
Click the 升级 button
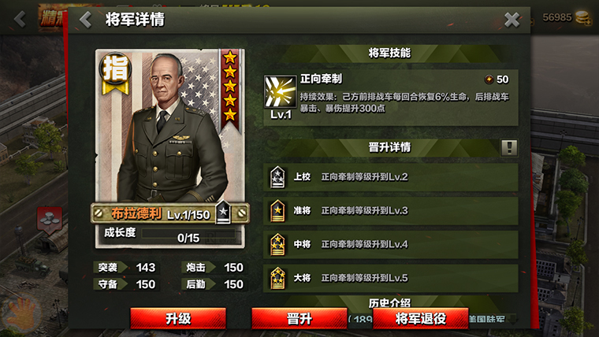click(178, 319)
